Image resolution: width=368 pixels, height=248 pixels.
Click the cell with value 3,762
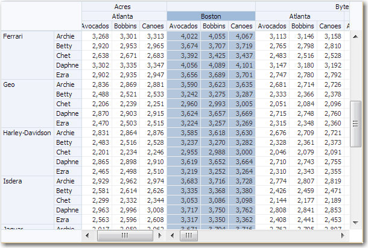pos(241,210)
